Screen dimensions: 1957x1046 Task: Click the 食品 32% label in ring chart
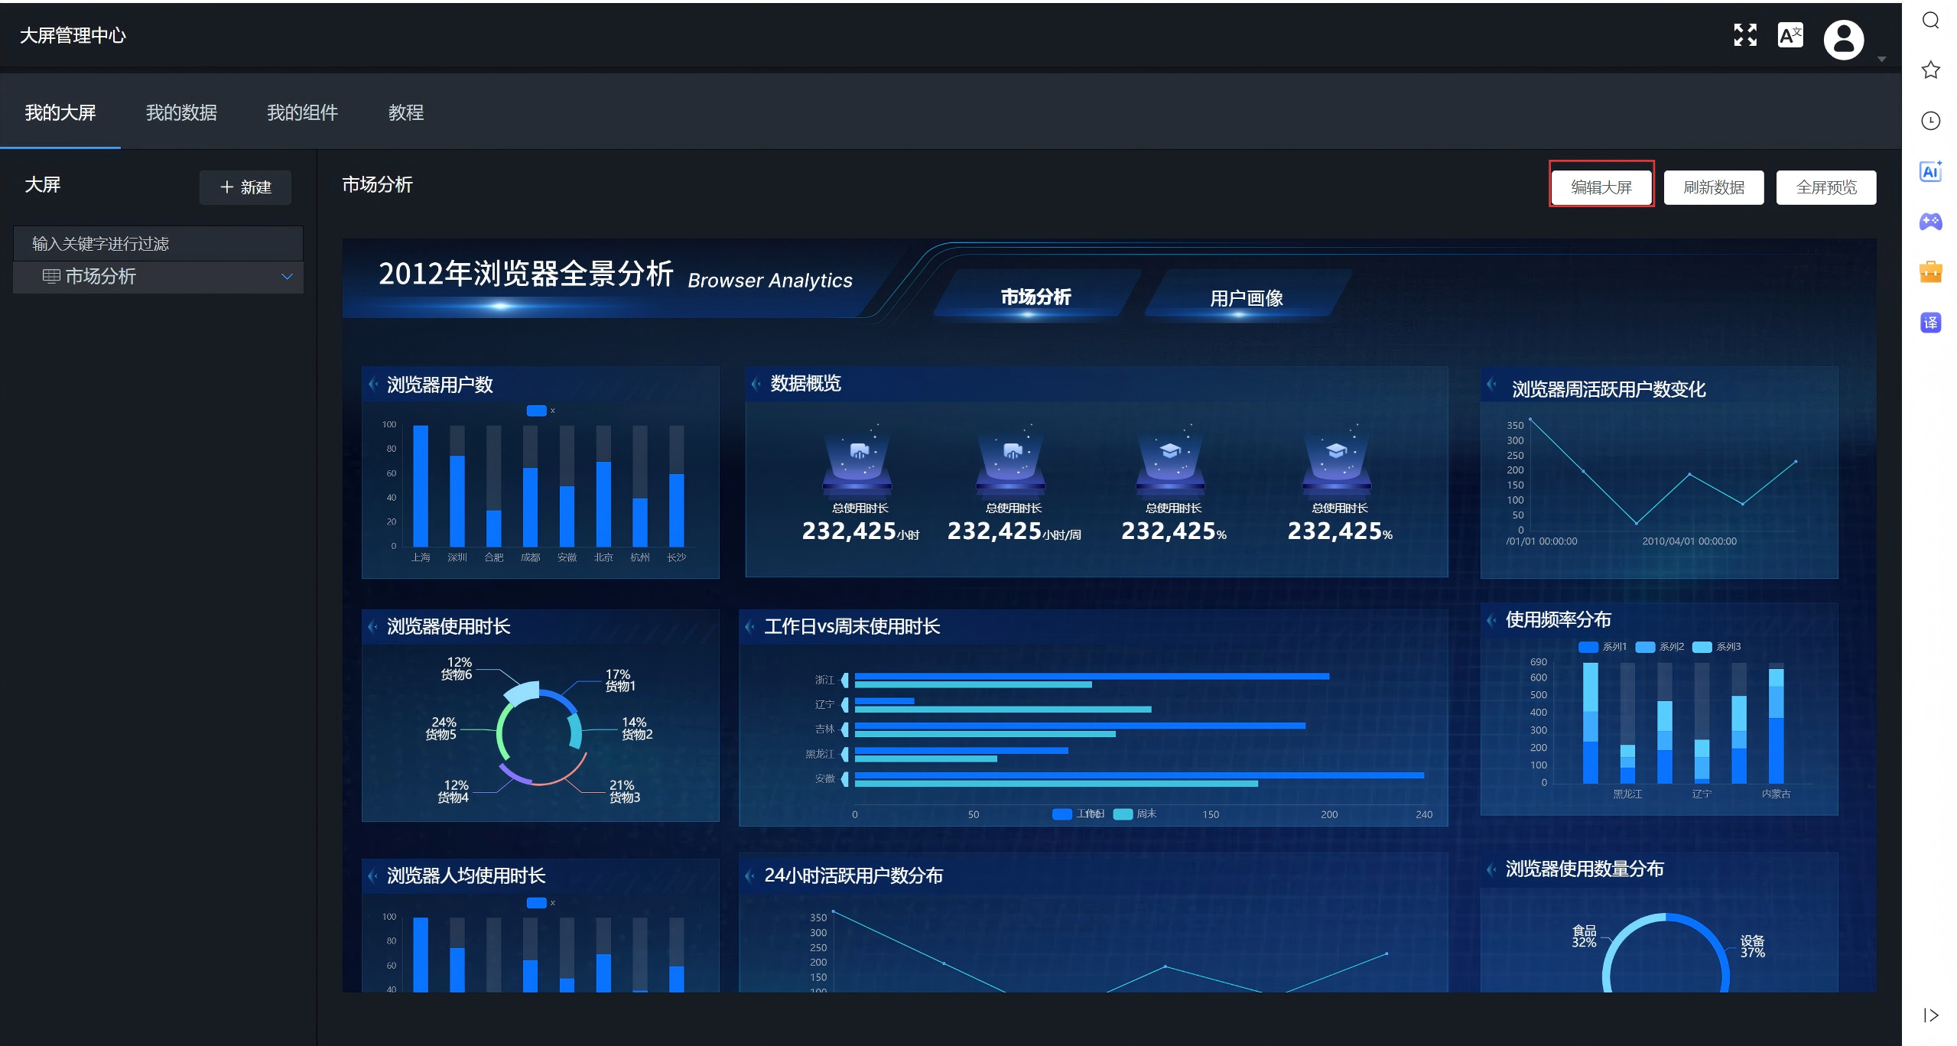tap(1584, 937)
